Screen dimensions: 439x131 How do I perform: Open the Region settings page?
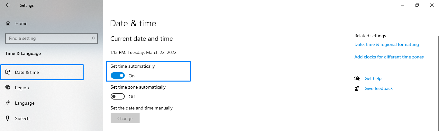tap(22, 88)
